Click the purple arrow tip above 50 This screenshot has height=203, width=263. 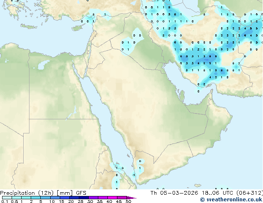click(x=131, y=198)
